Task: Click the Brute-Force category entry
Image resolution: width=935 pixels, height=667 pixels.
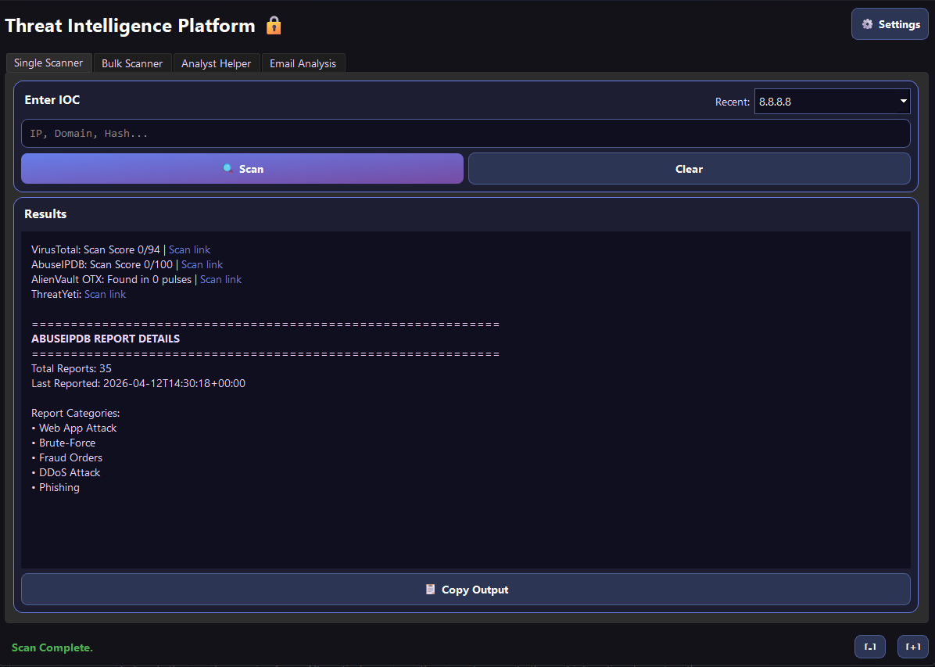Action: pos(66,443)
